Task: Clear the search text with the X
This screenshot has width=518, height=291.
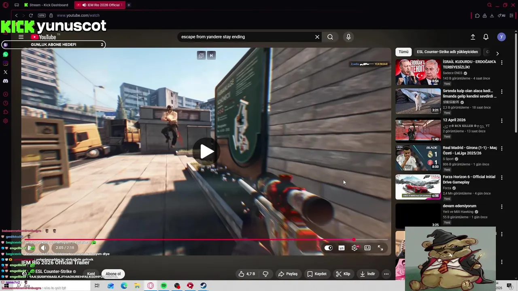Action: click(317, 37)
